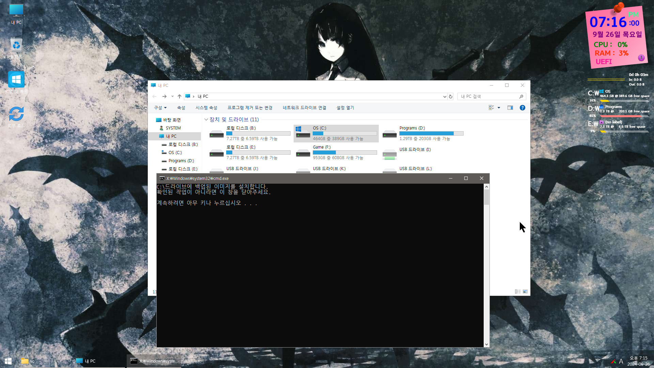This screenshot has height=368, width=654.
Task: Maximize the 내 PC Explorer window
Action: click(507, 86)
